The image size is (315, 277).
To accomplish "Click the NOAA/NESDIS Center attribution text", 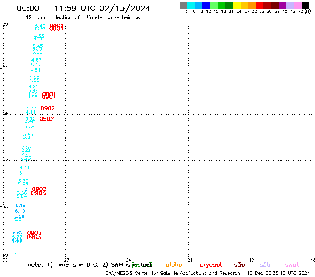I will click(x=171, y=274).
